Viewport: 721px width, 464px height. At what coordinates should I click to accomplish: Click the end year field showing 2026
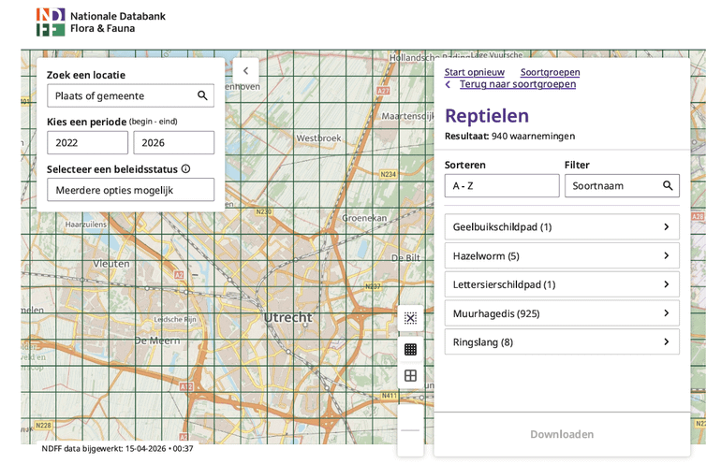[173, 143]
